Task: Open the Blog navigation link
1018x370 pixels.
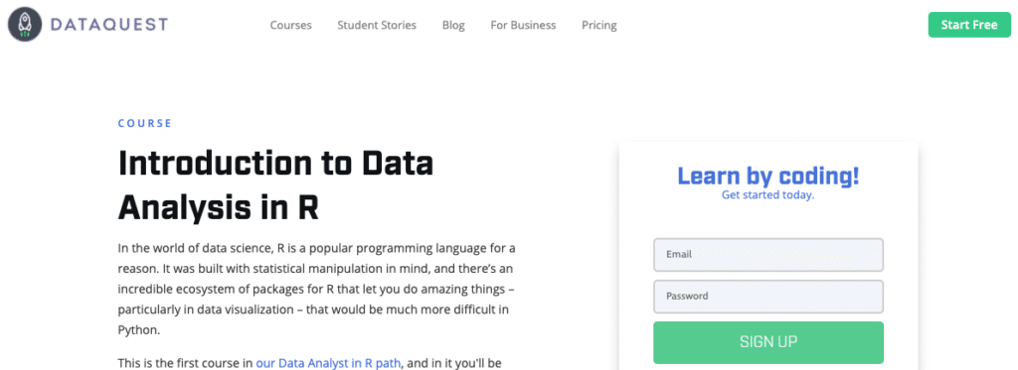Action: (x=453, y=25)
